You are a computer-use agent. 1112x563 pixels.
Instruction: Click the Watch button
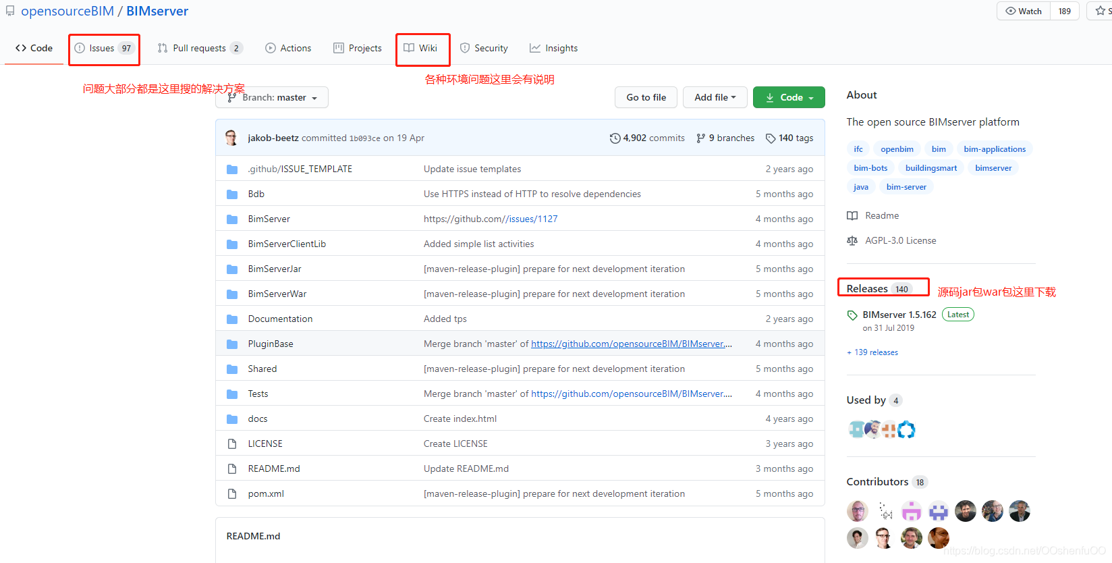click(x=1024, y=11)
